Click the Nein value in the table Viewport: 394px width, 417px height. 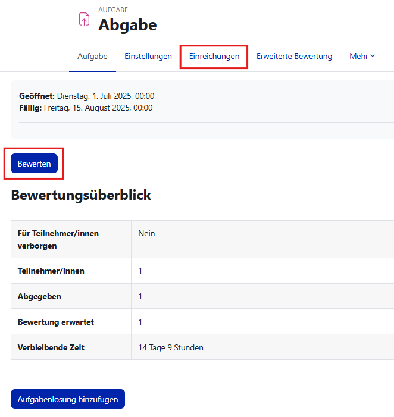(146, 233)
